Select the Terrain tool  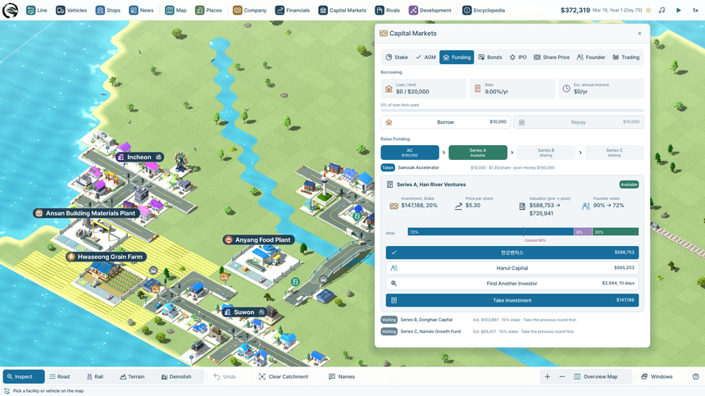(132, 376)
